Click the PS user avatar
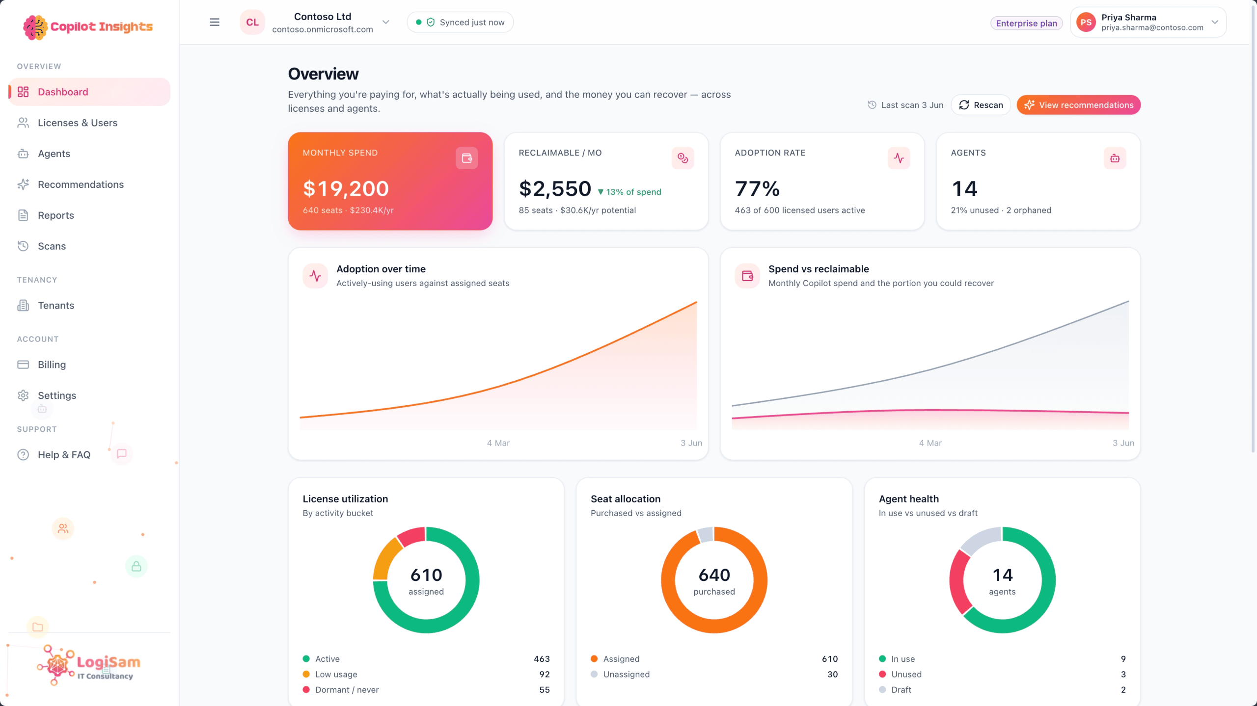Screen dimensions: 1257x706 1086,22
